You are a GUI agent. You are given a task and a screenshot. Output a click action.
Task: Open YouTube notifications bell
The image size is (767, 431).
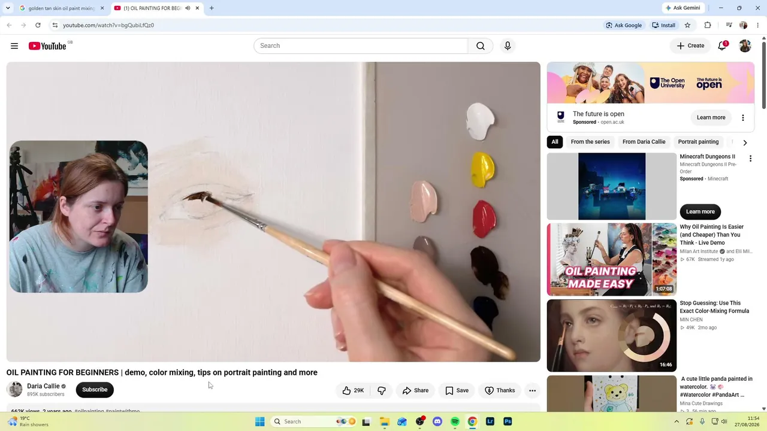722,46
